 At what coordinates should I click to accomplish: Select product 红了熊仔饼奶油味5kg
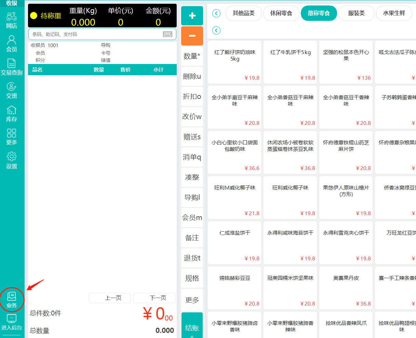click(x=234, y=62)
